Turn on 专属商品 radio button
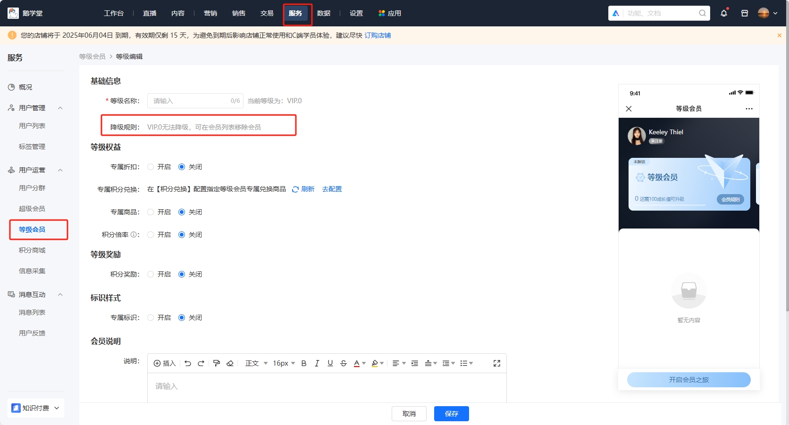Screen dimensions: 789x425 point(151,212)
